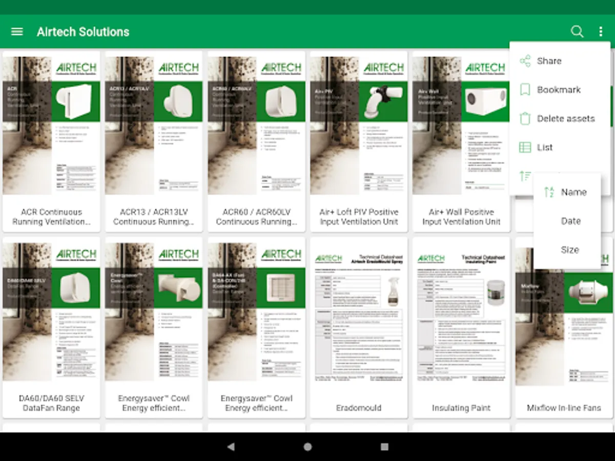
Task: Click the A-Z sort indicator beside Name
Action: tap(549, 193)
